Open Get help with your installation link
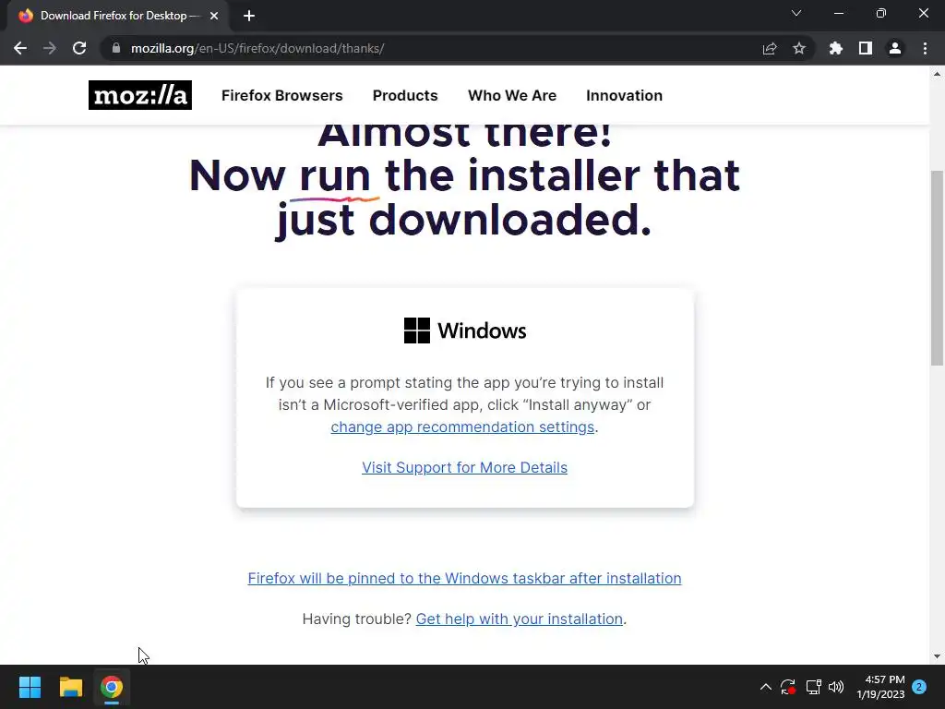Viewport: 945px width, 709px height. (x=519, y=619)
